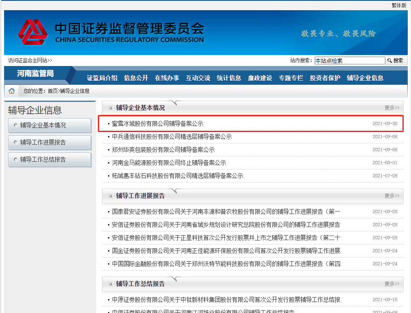411x313 pixels.
Task: Click the magnifier search button
Action: point(395,60)
